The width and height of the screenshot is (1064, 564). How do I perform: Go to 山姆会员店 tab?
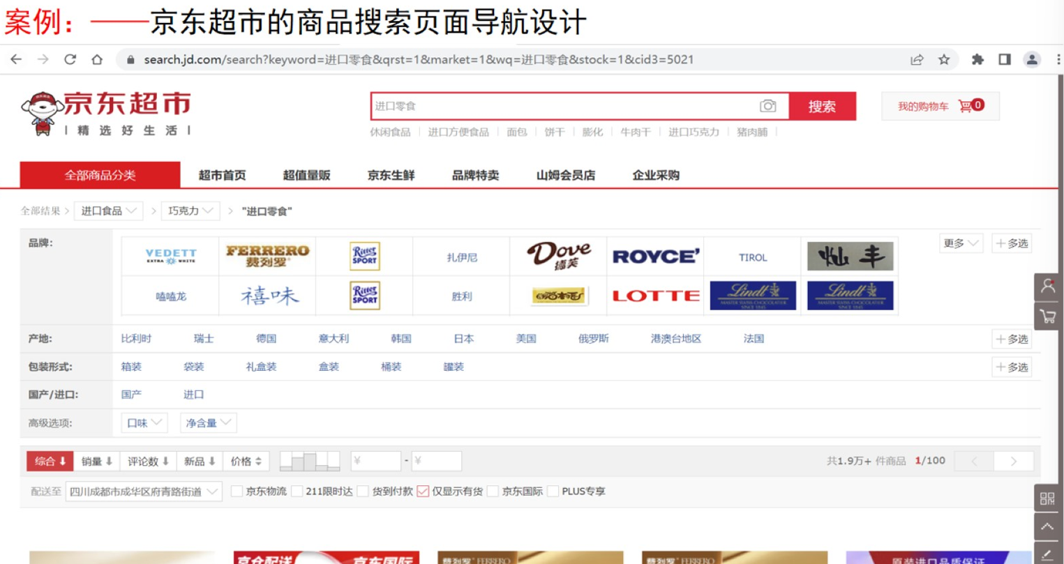pyautogui.click(x=565, y=175)
